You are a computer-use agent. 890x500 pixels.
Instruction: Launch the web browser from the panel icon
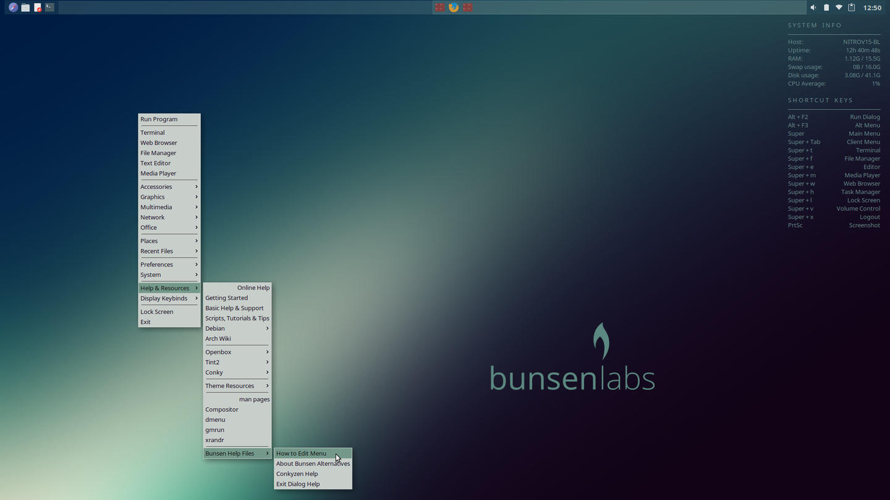(x=13, y=7)
